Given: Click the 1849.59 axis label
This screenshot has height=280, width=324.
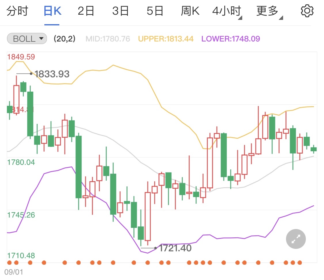Looking at the screenshot, I should (21, 57).
